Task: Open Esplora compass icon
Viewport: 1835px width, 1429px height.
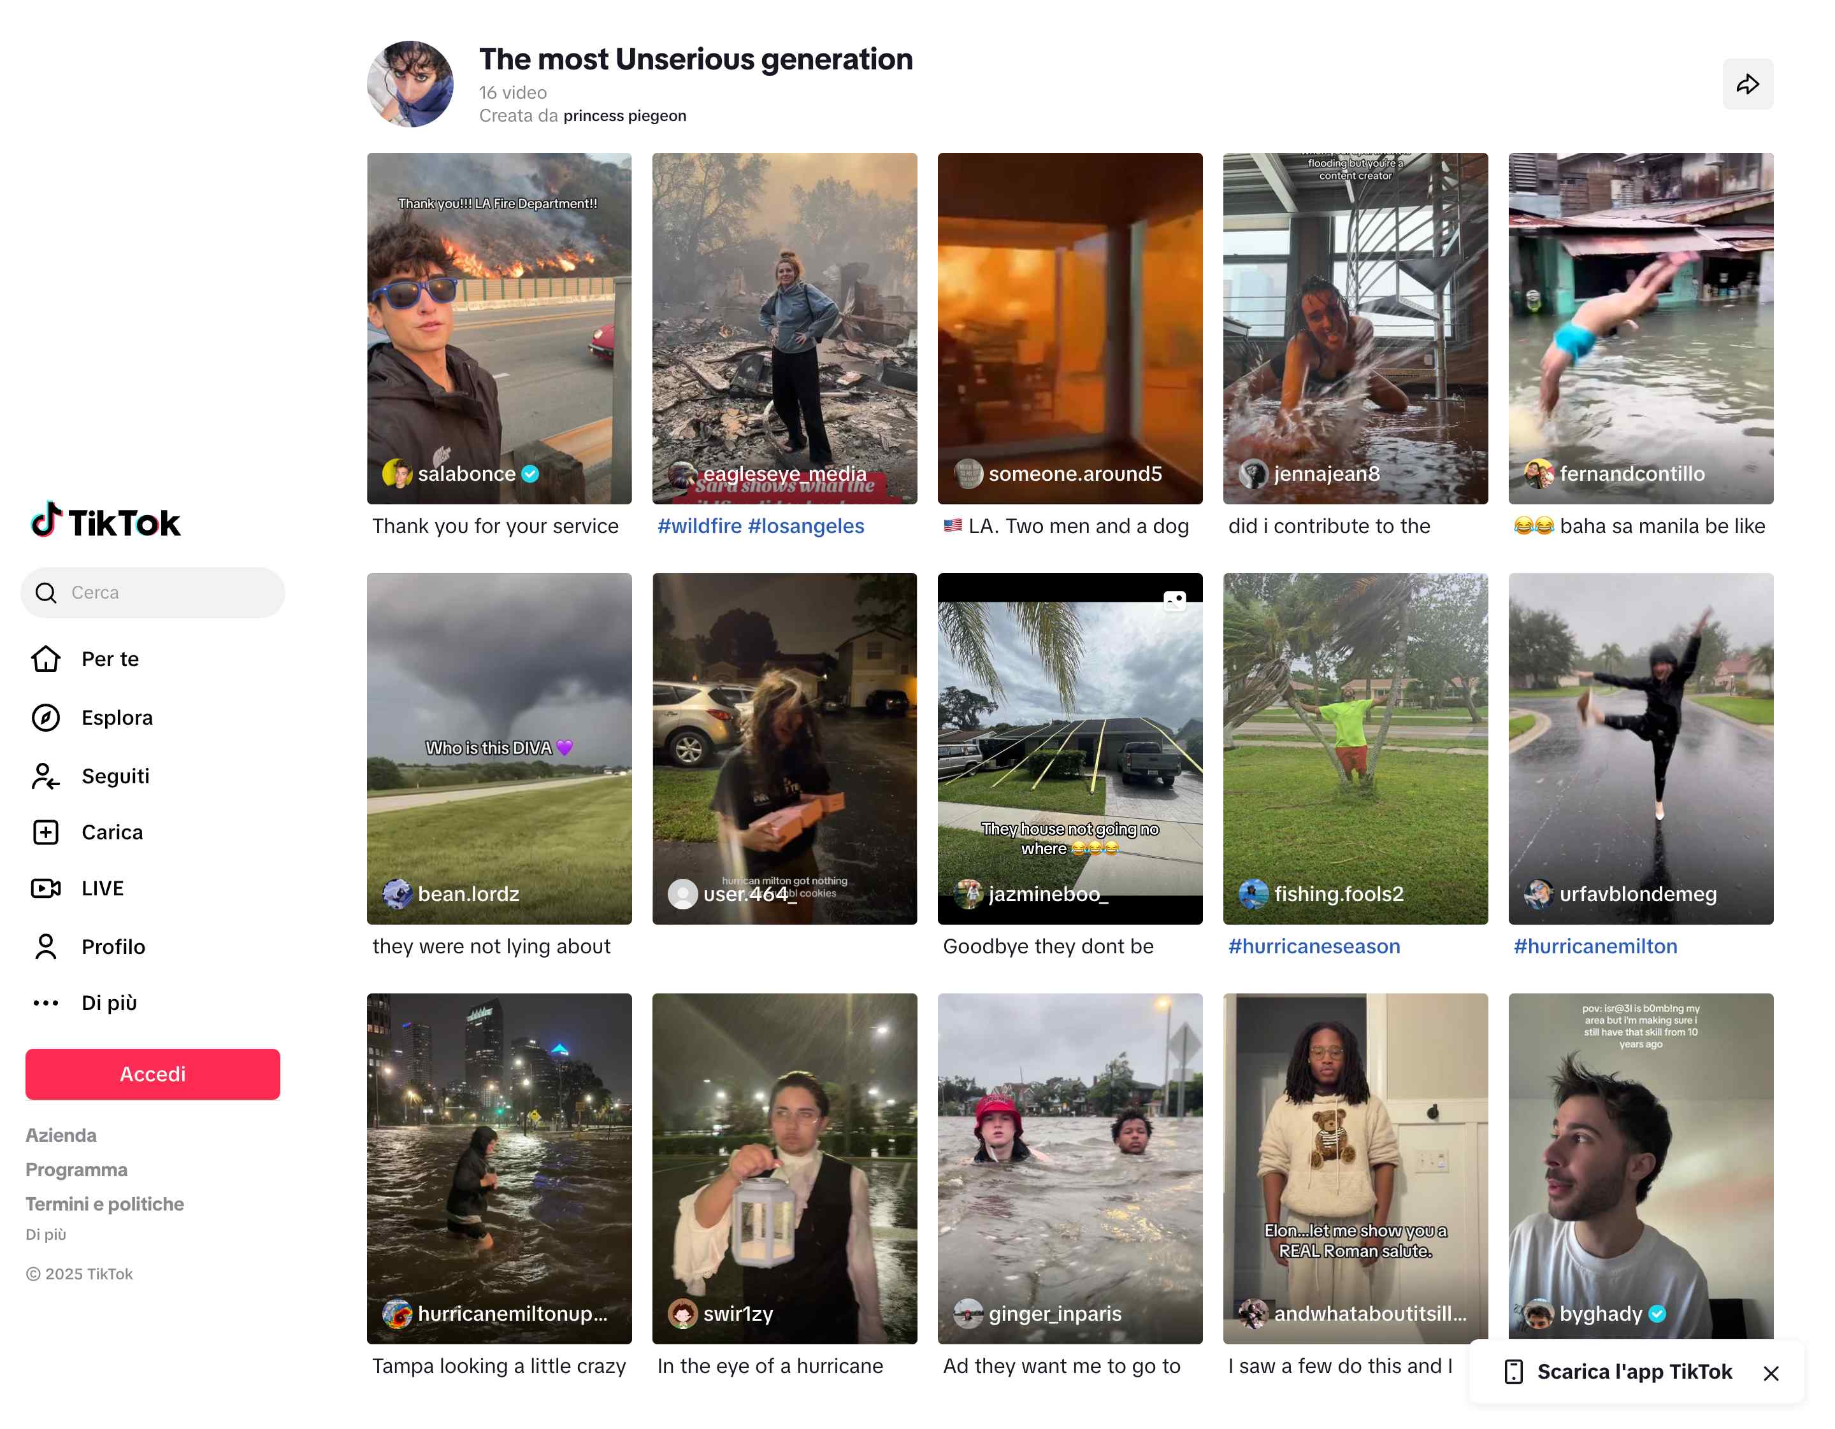Action: coord(45,718)
